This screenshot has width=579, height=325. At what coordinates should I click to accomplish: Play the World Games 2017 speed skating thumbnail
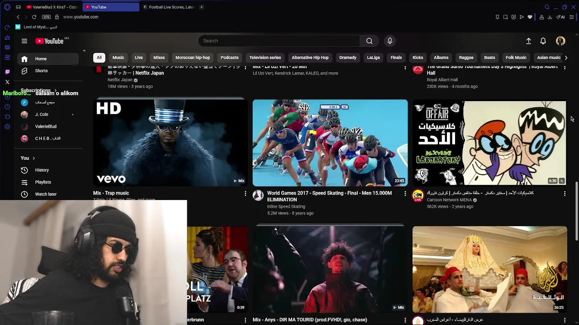click(x=330, y=143)
